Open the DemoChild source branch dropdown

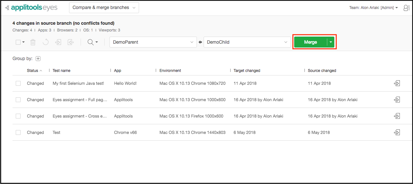click(x=247, y=42)
